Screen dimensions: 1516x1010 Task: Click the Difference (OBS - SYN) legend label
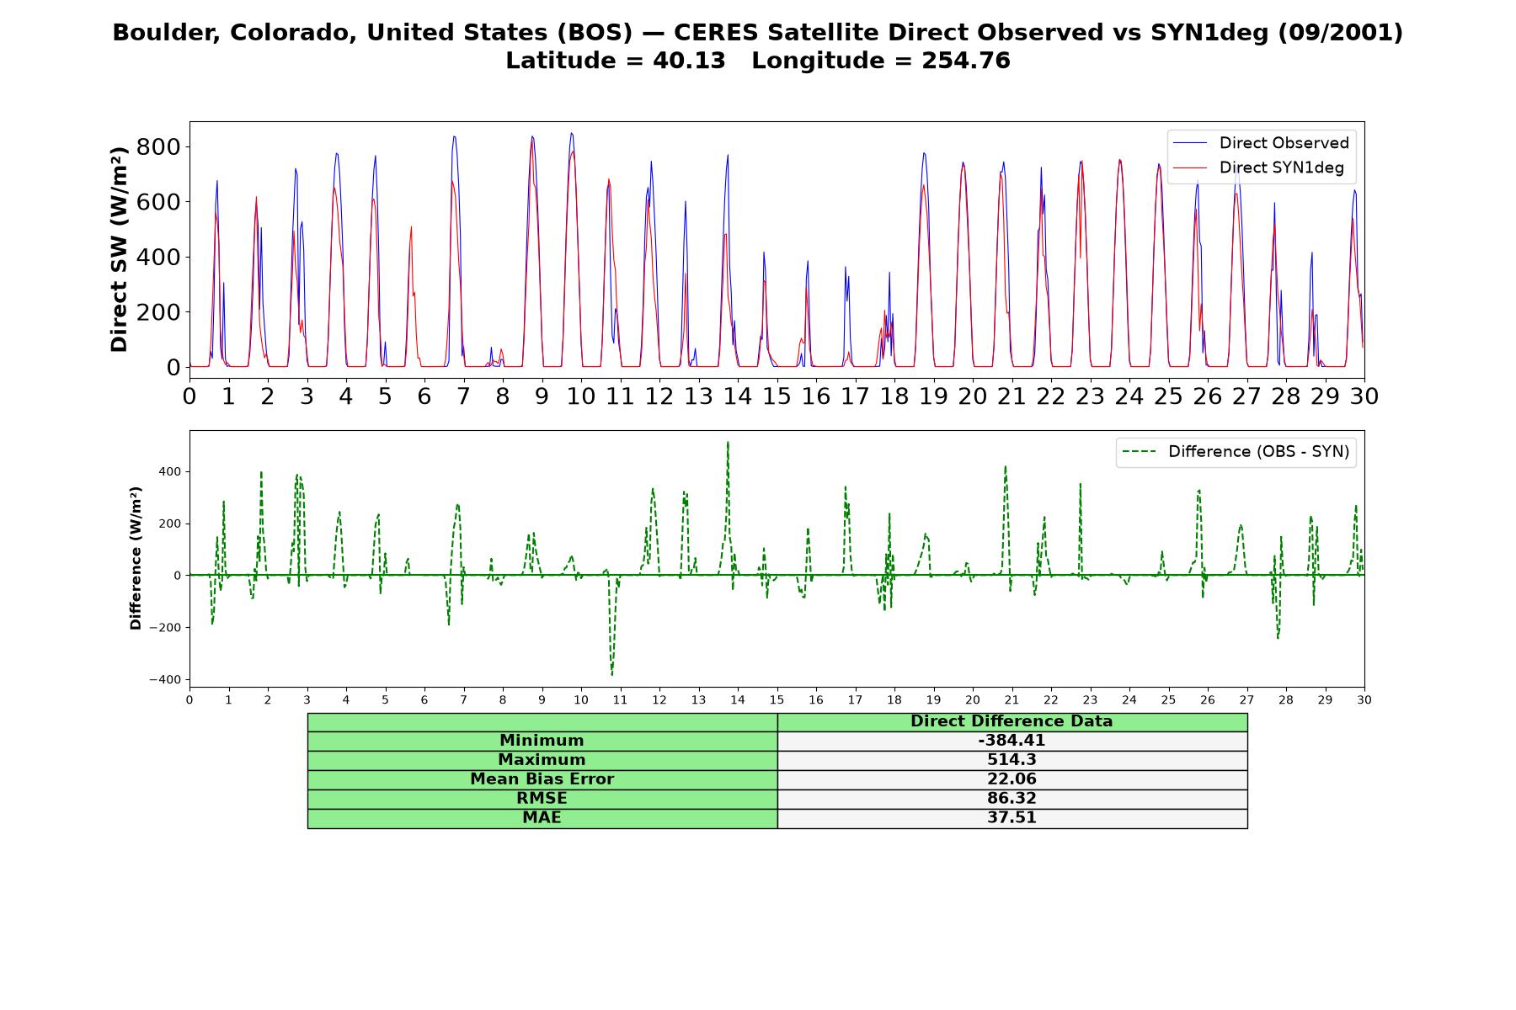point(1258,452)
